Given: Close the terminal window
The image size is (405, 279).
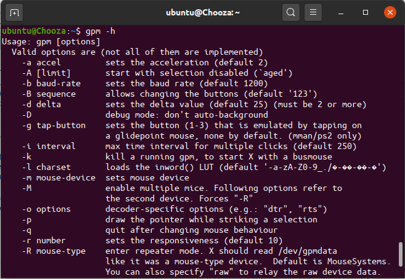Looking at the screenshot, I should 390,12.
